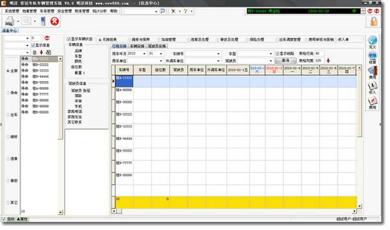
Task: Click the list document toolbar icon
Action: point(26,21)
